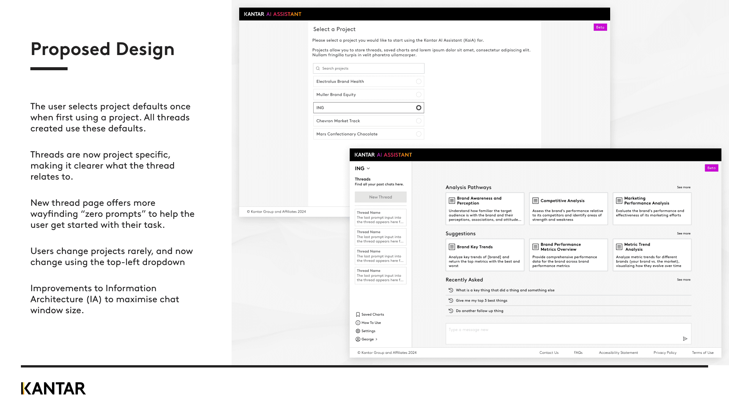Click See more for Analysis Pathways
Viewport: 729px width, 410px height.
(683, 187)
